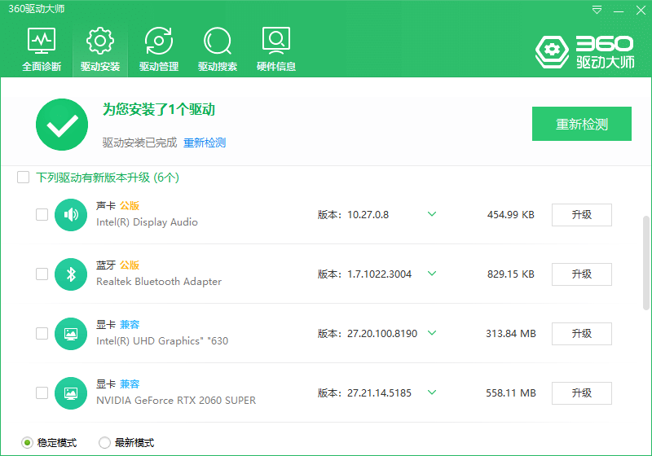Viewport: 652px width, 456px height.
Task: Click the 313.84 MB size text
Action: coord(511,334)
